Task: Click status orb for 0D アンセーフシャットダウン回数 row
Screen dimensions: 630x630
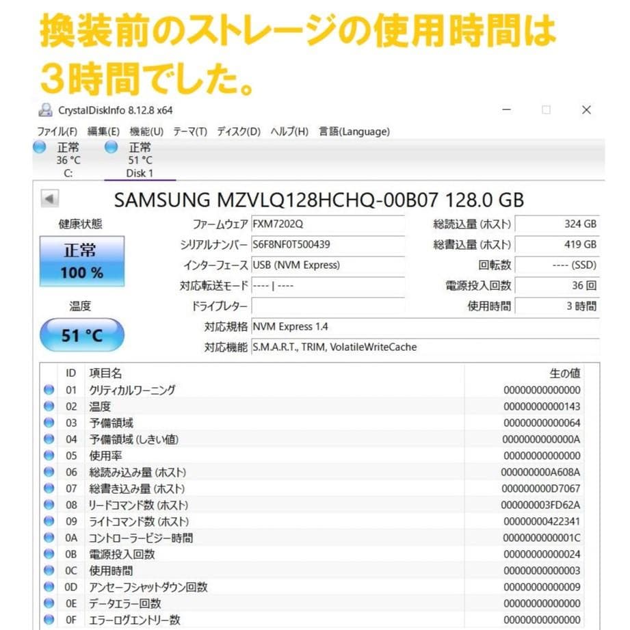Action: click(x=49, y=587)
